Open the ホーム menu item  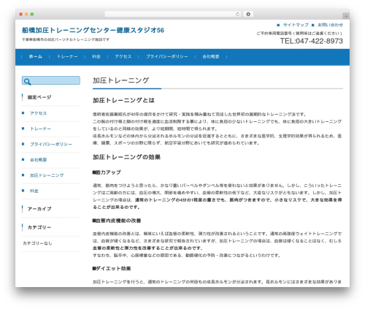pos(35,57)
